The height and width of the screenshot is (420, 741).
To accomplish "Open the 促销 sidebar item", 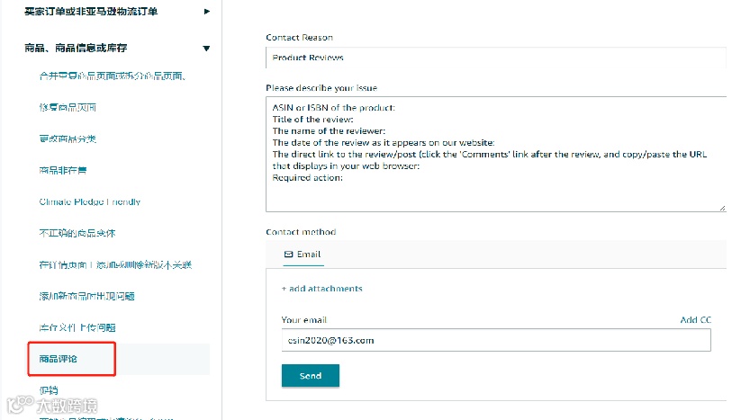I will click(49, 389).
